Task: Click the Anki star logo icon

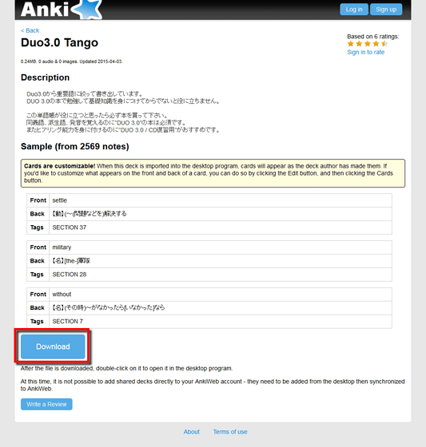Action: (x=87, y=10)
